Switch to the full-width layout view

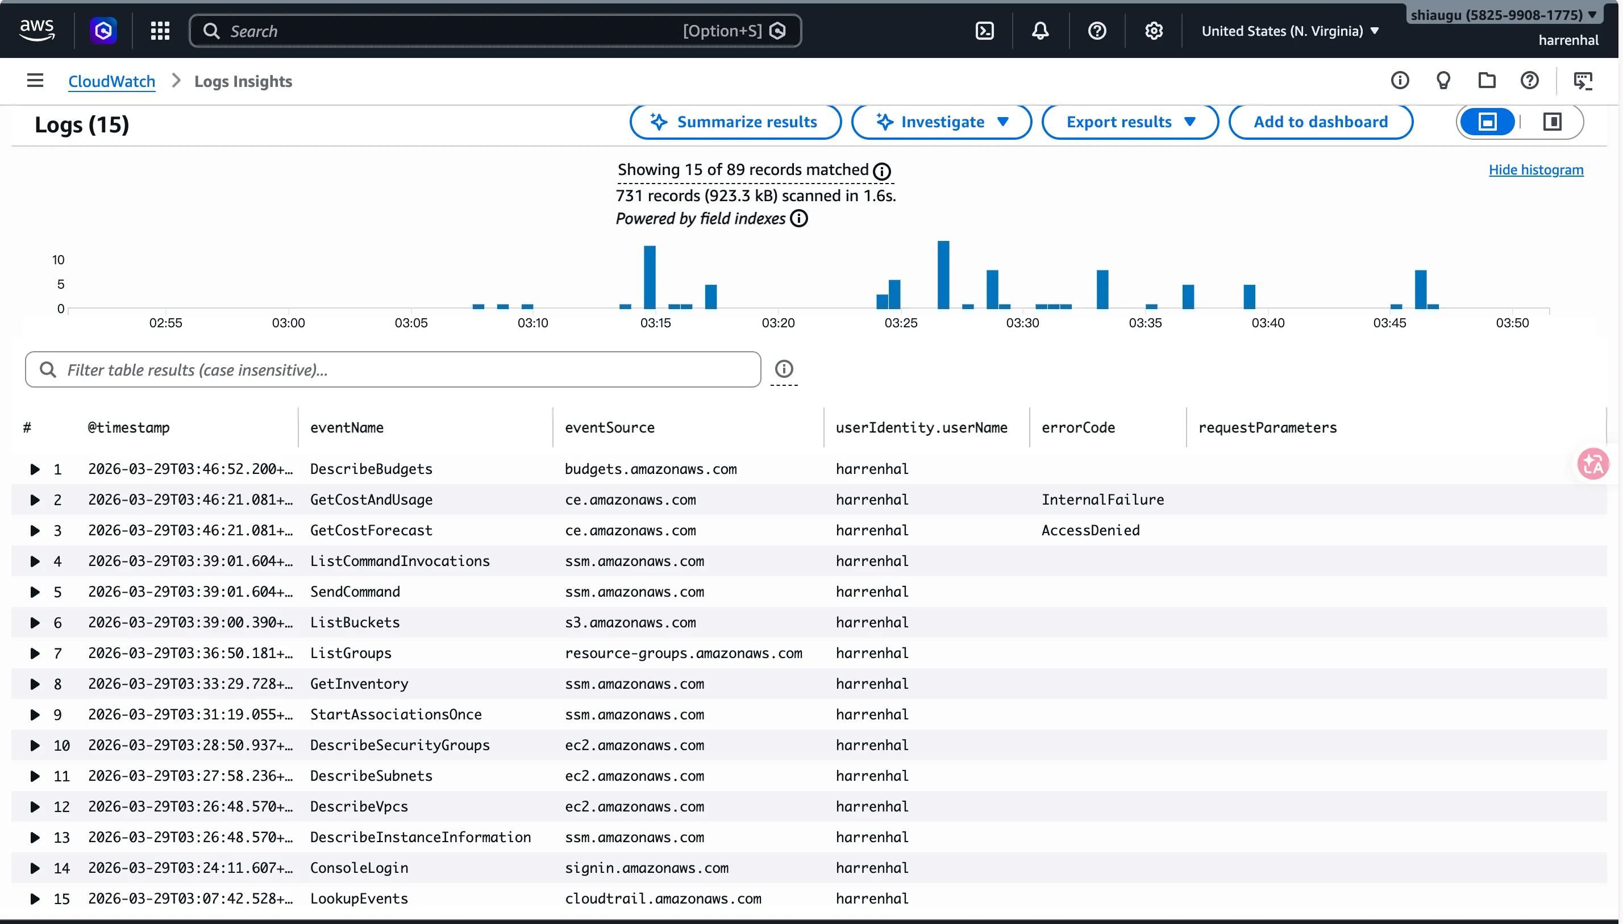click(1487, 121)
